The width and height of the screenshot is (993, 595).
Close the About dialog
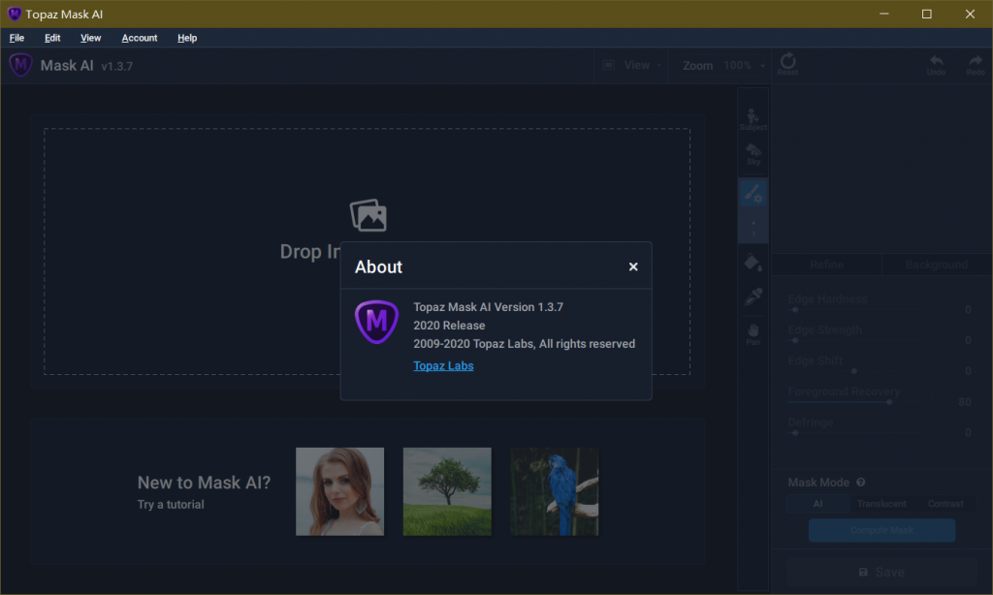[633, 266]
